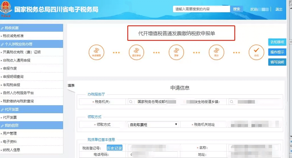Click the 退出 logout link
Screen dimensions: 292x158
click(279, 9)
